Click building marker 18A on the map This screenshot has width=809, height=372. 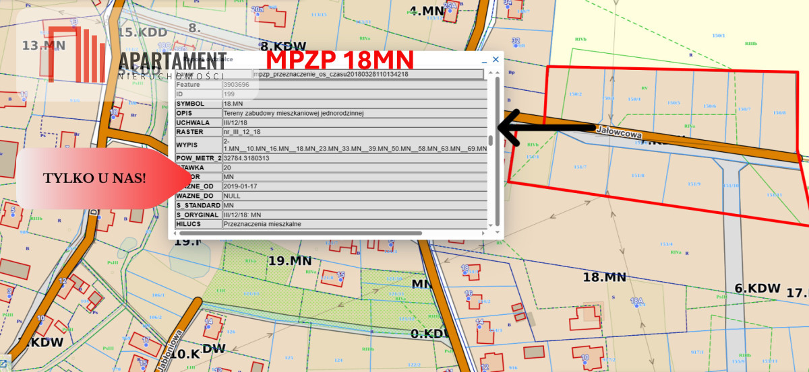636,302
